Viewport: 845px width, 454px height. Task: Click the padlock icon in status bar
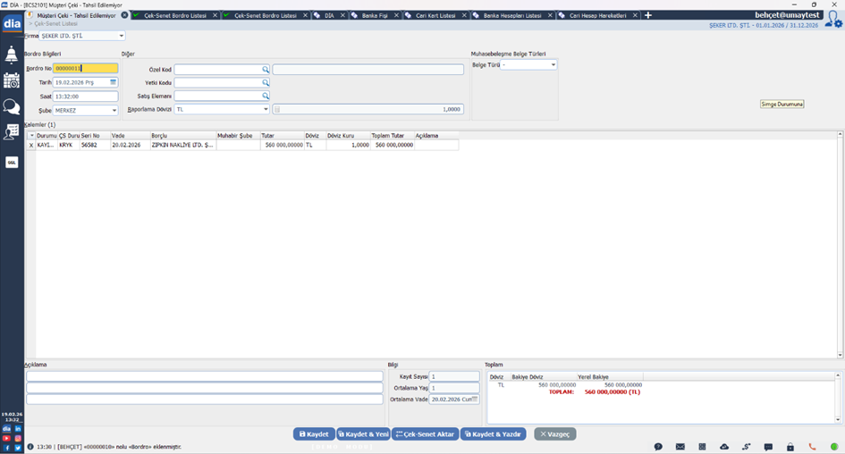(790, 446)
